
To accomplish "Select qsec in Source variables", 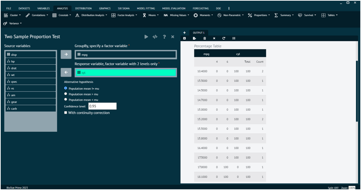I will [x=31, y=81].
